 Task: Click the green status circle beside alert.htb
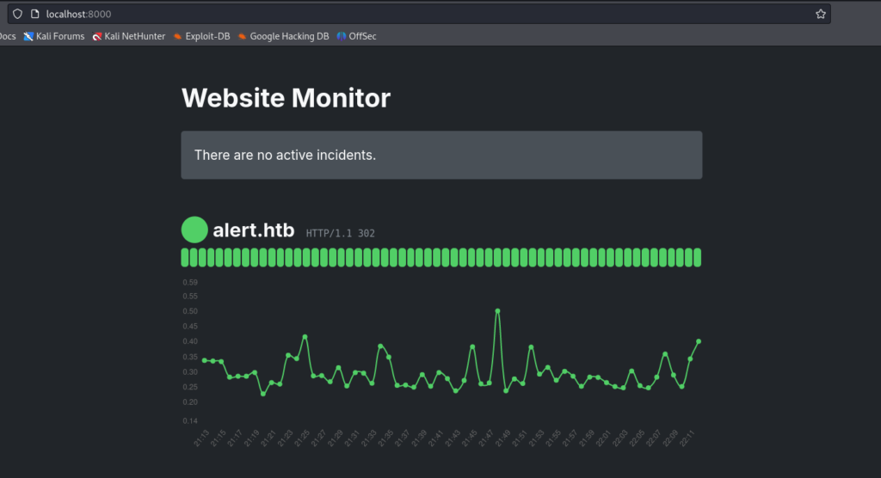[x=194, y=230]
